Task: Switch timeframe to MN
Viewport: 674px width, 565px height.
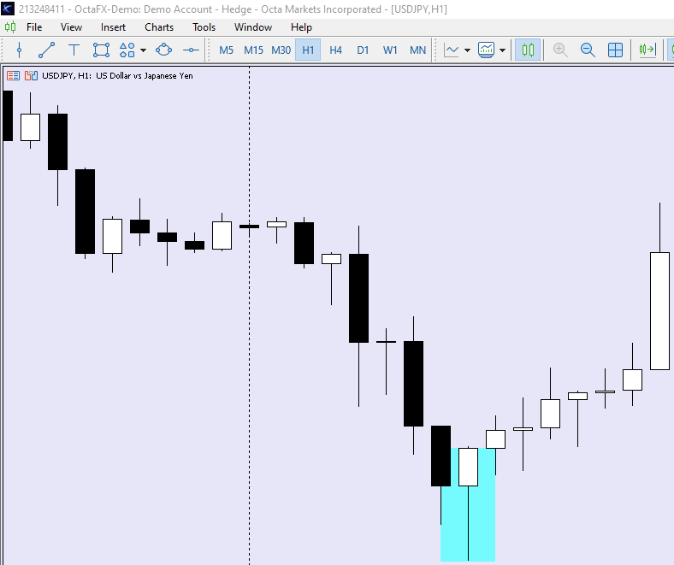Action: [x=417, y=50]
